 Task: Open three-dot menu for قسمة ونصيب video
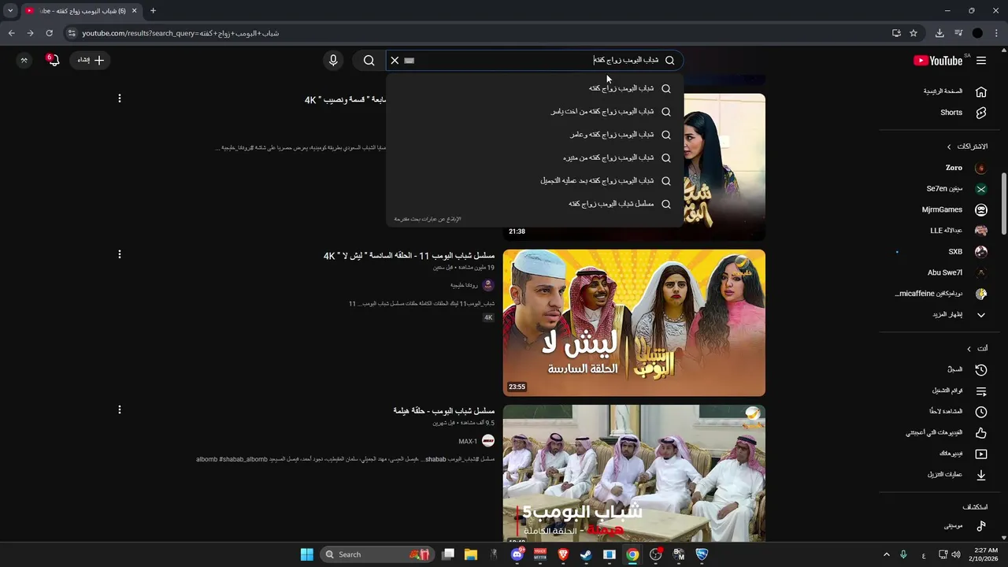point(120,98)
